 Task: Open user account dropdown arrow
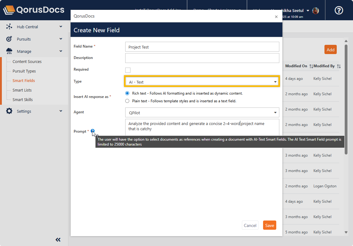coord(308,10)
